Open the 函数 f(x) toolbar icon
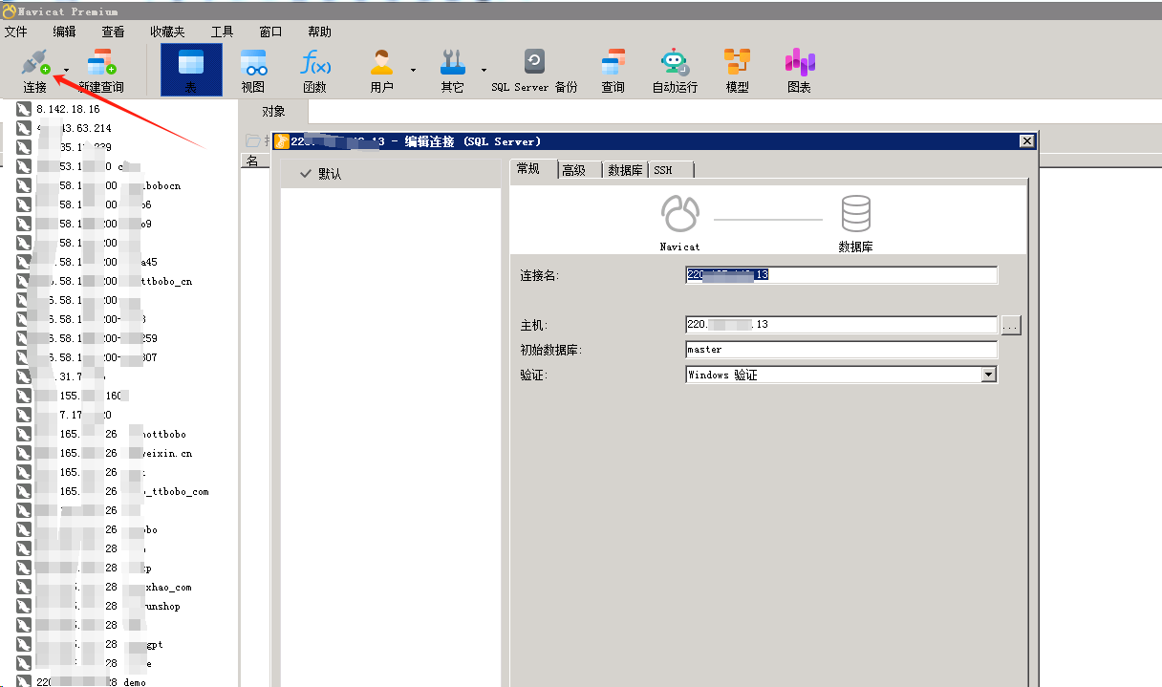The width and height of the screenshot is (1162, 687). (314, 63)
